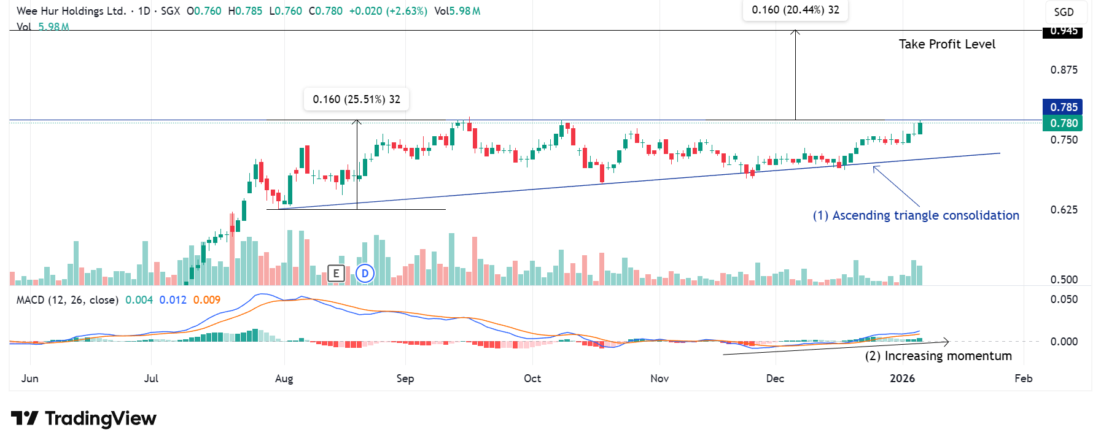Click the 2026 label on time axis
The image size is (1101, 446).
[x=902, y=379]
